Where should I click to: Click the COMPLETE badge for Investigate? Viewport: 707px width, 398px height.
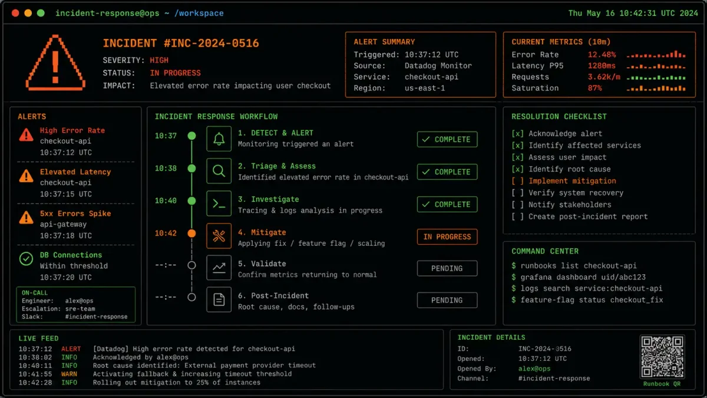[x=447, y=204]
